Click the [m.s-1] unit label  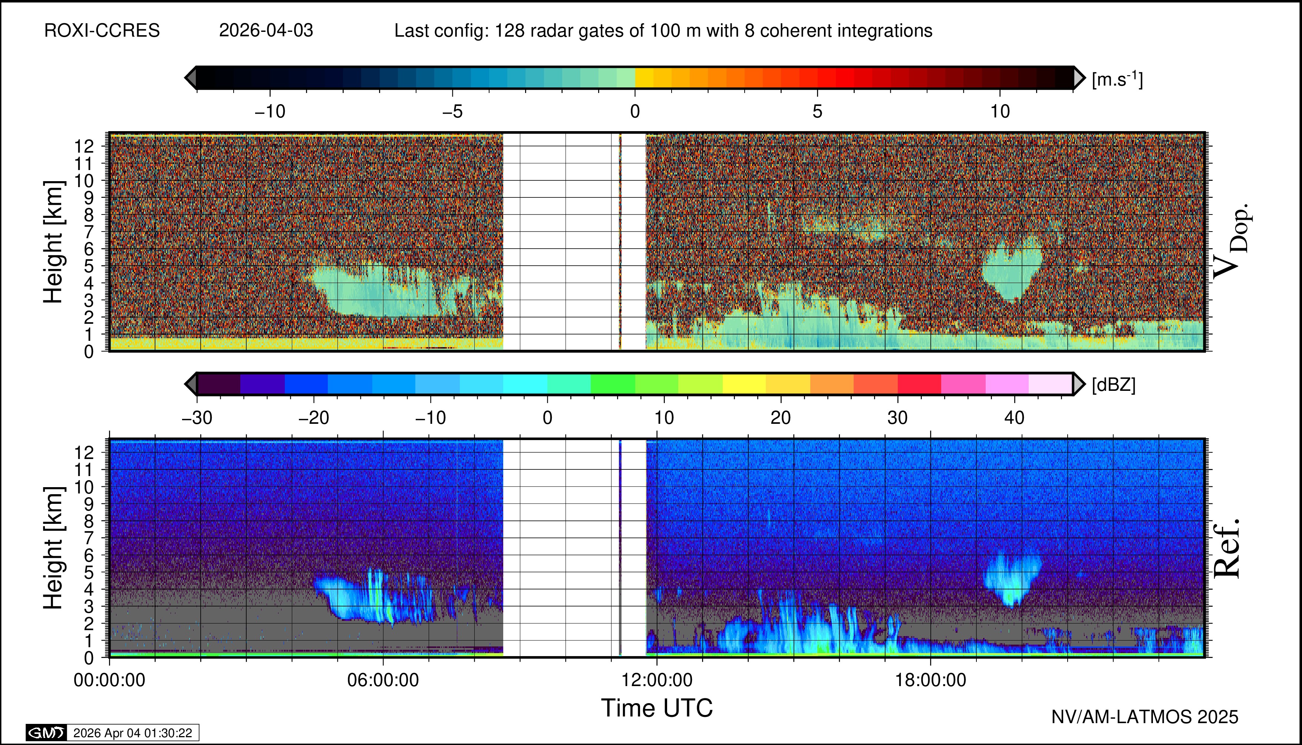point(1117,79)
